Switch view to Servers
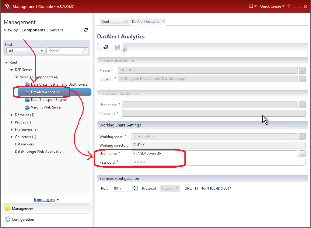Image resolution: width=311 pixels, height=228 pixels. [56, 30]
